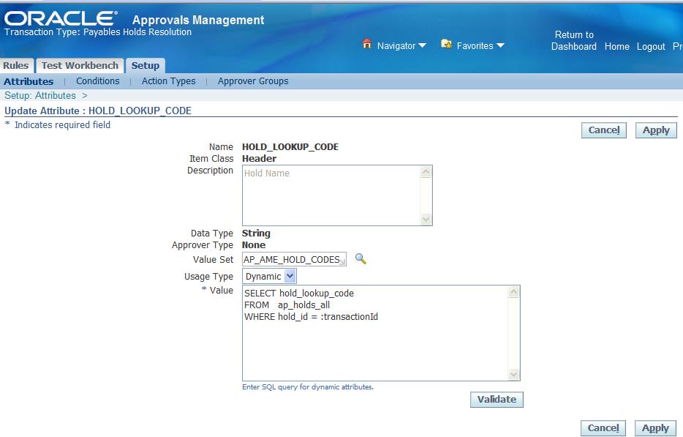Expand the Favorites dropdown arrow
This screenshot has height=437, width=683.
(x=500, y=46)
